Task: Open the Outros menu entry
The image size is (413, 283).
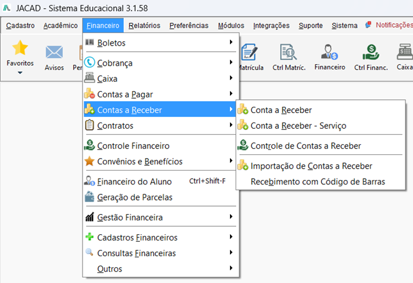Action: click(159, 269)
